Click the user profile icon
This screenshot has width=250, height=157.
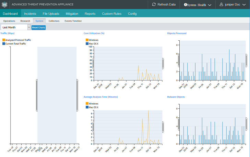tap(221, 4)
